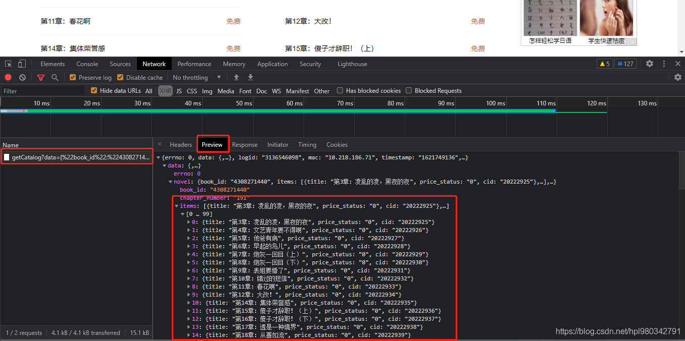Click into the Filter text field
This screenshot has height=341, width=685.
[43, 91]
